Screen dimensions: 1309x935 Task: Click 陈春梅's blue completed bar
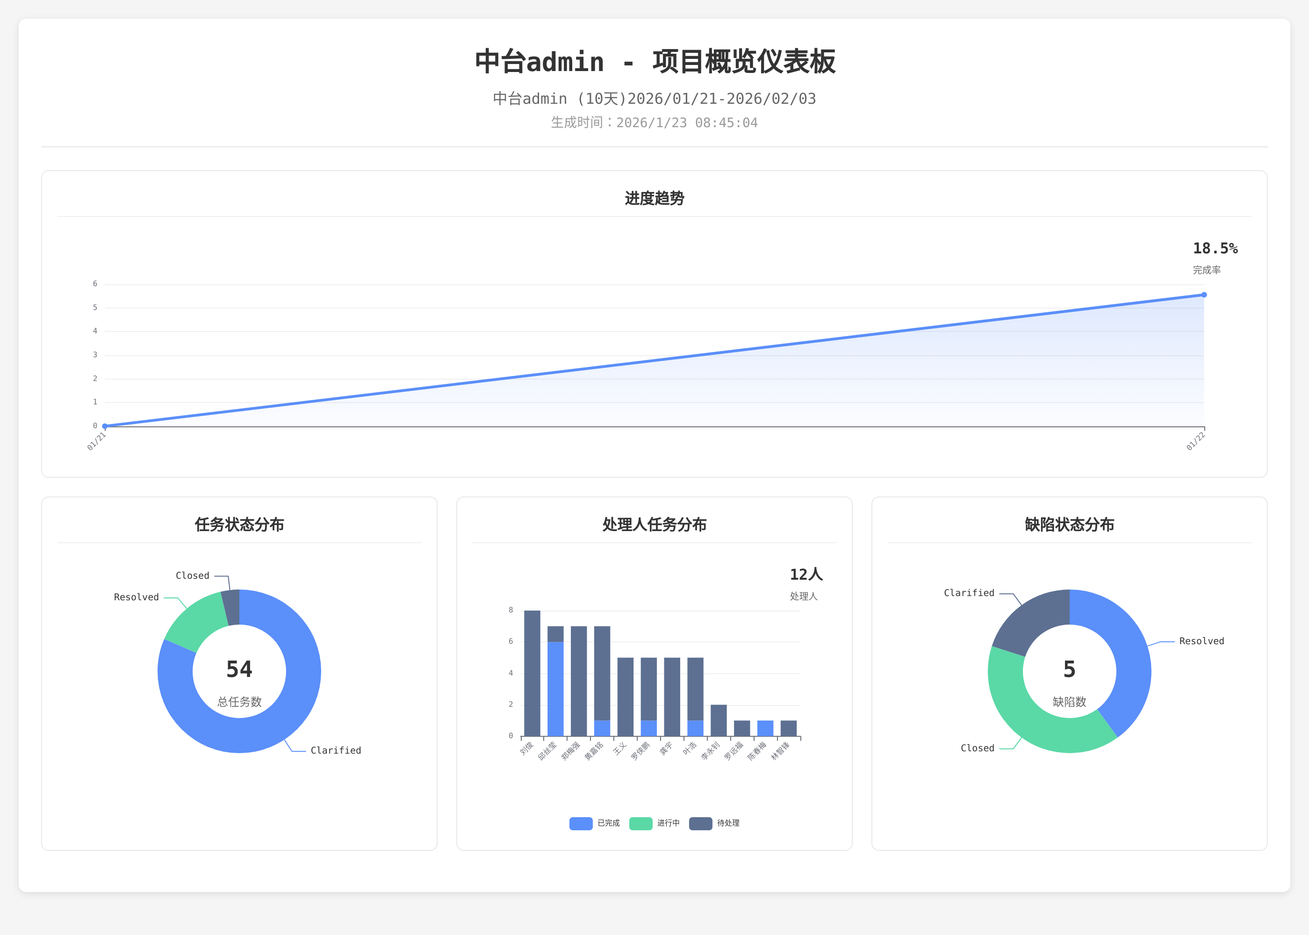(x=765, y=728)
